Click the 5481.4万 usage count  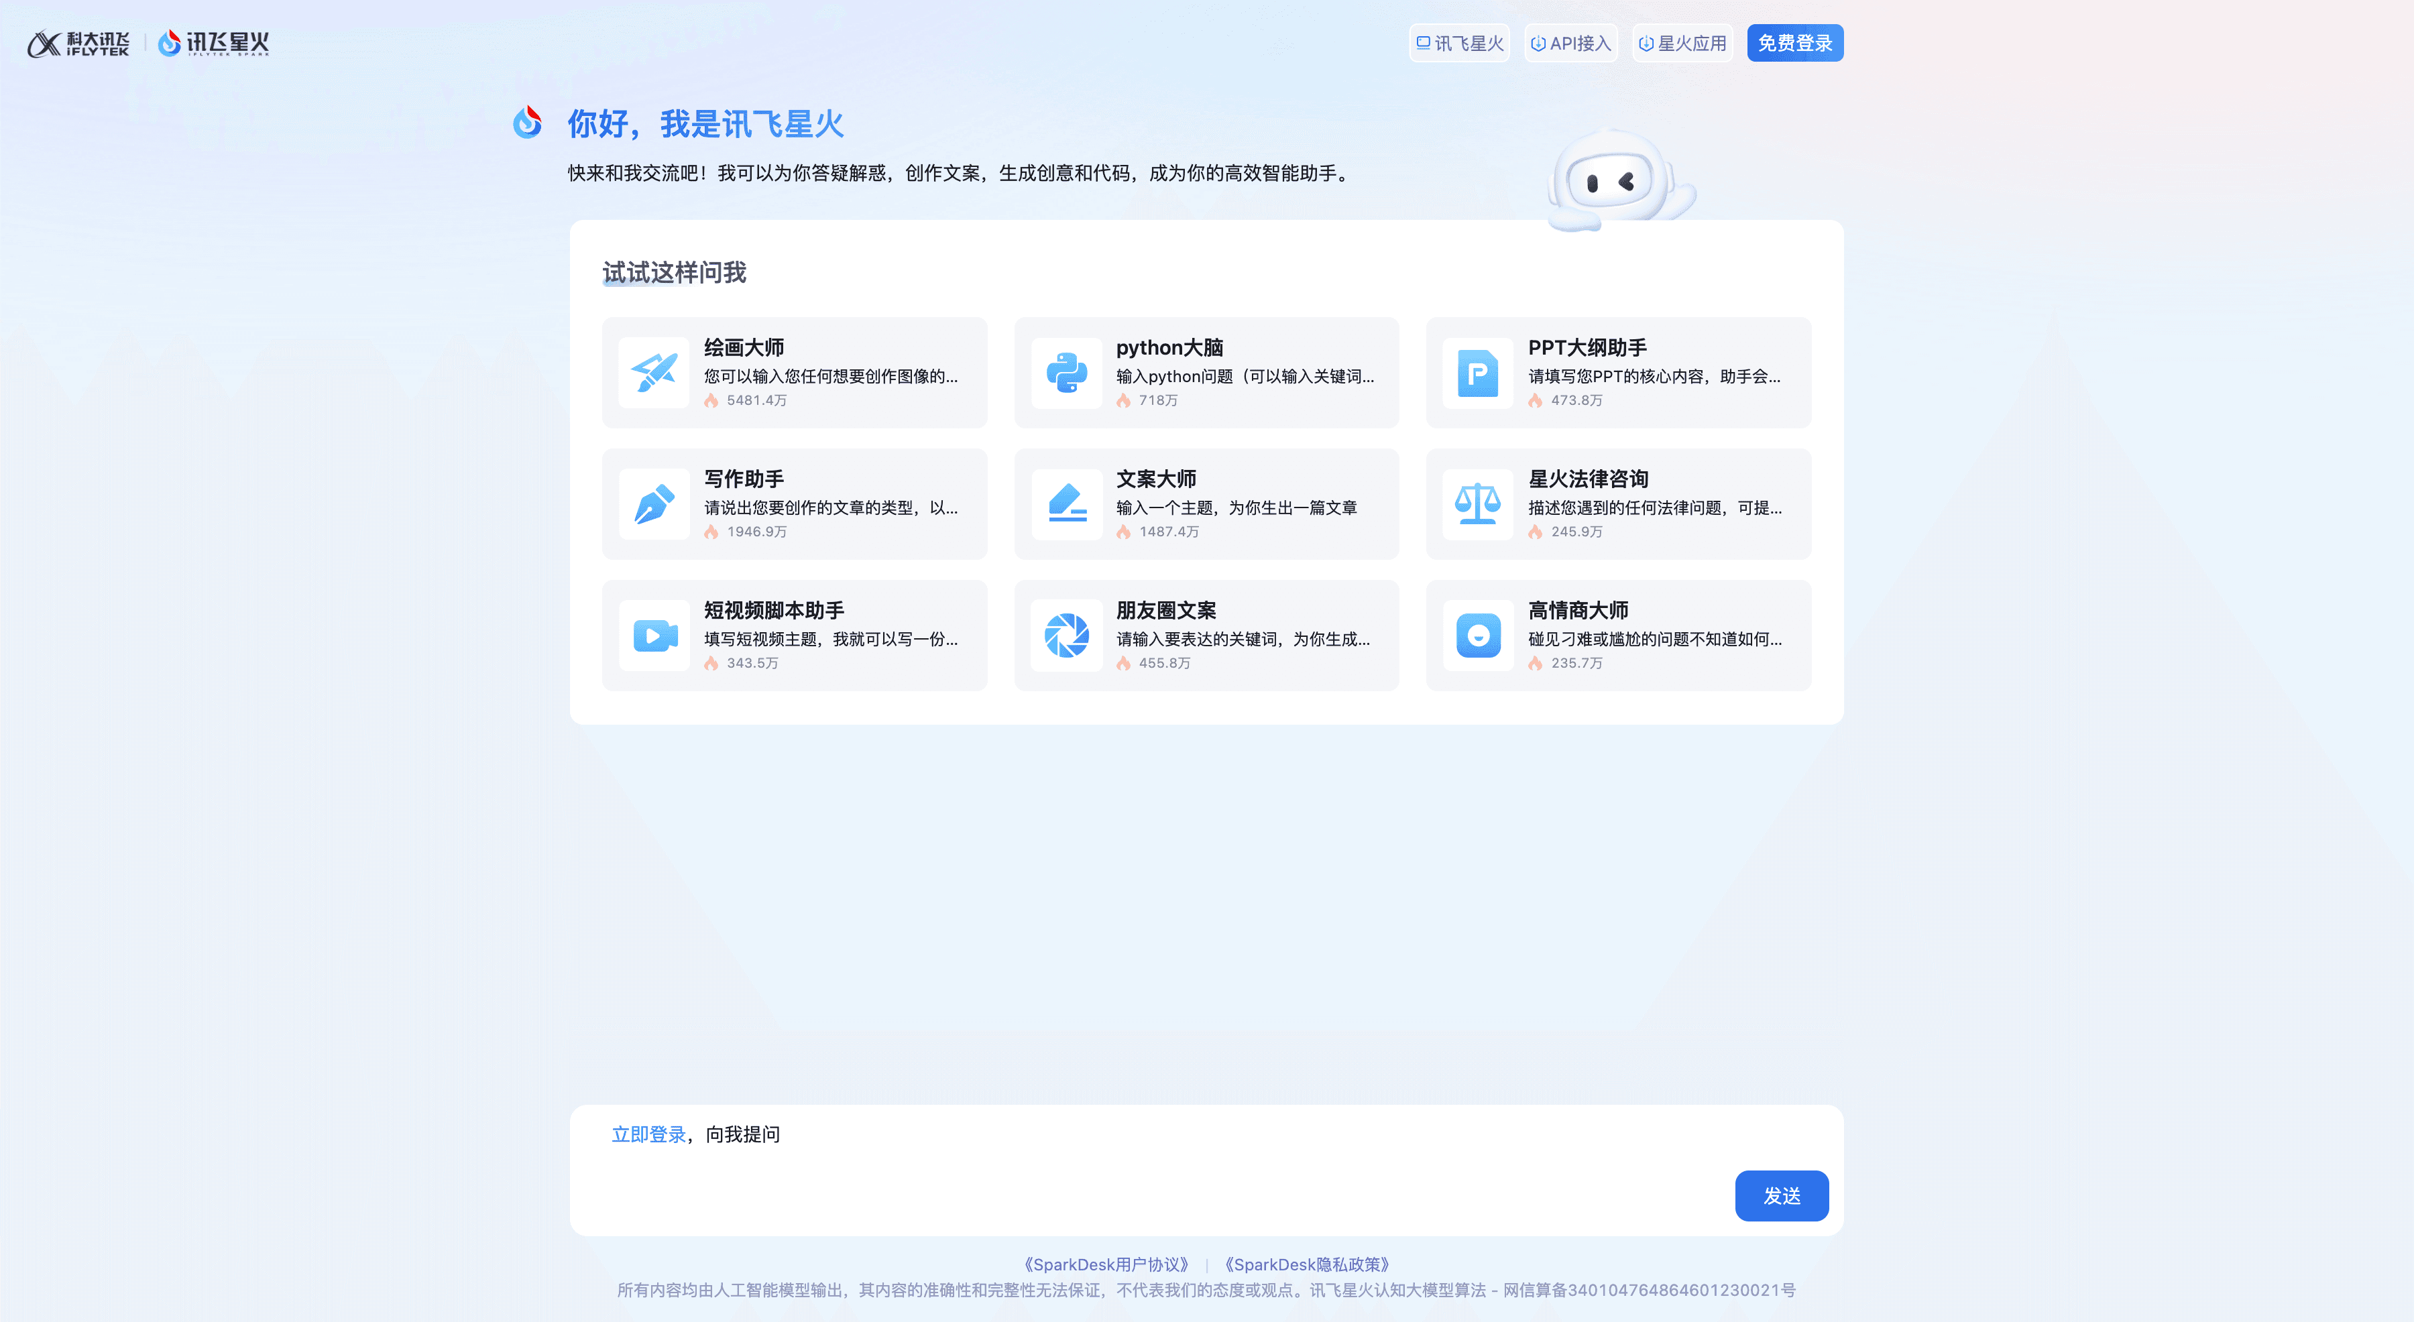tap(757, 400)
